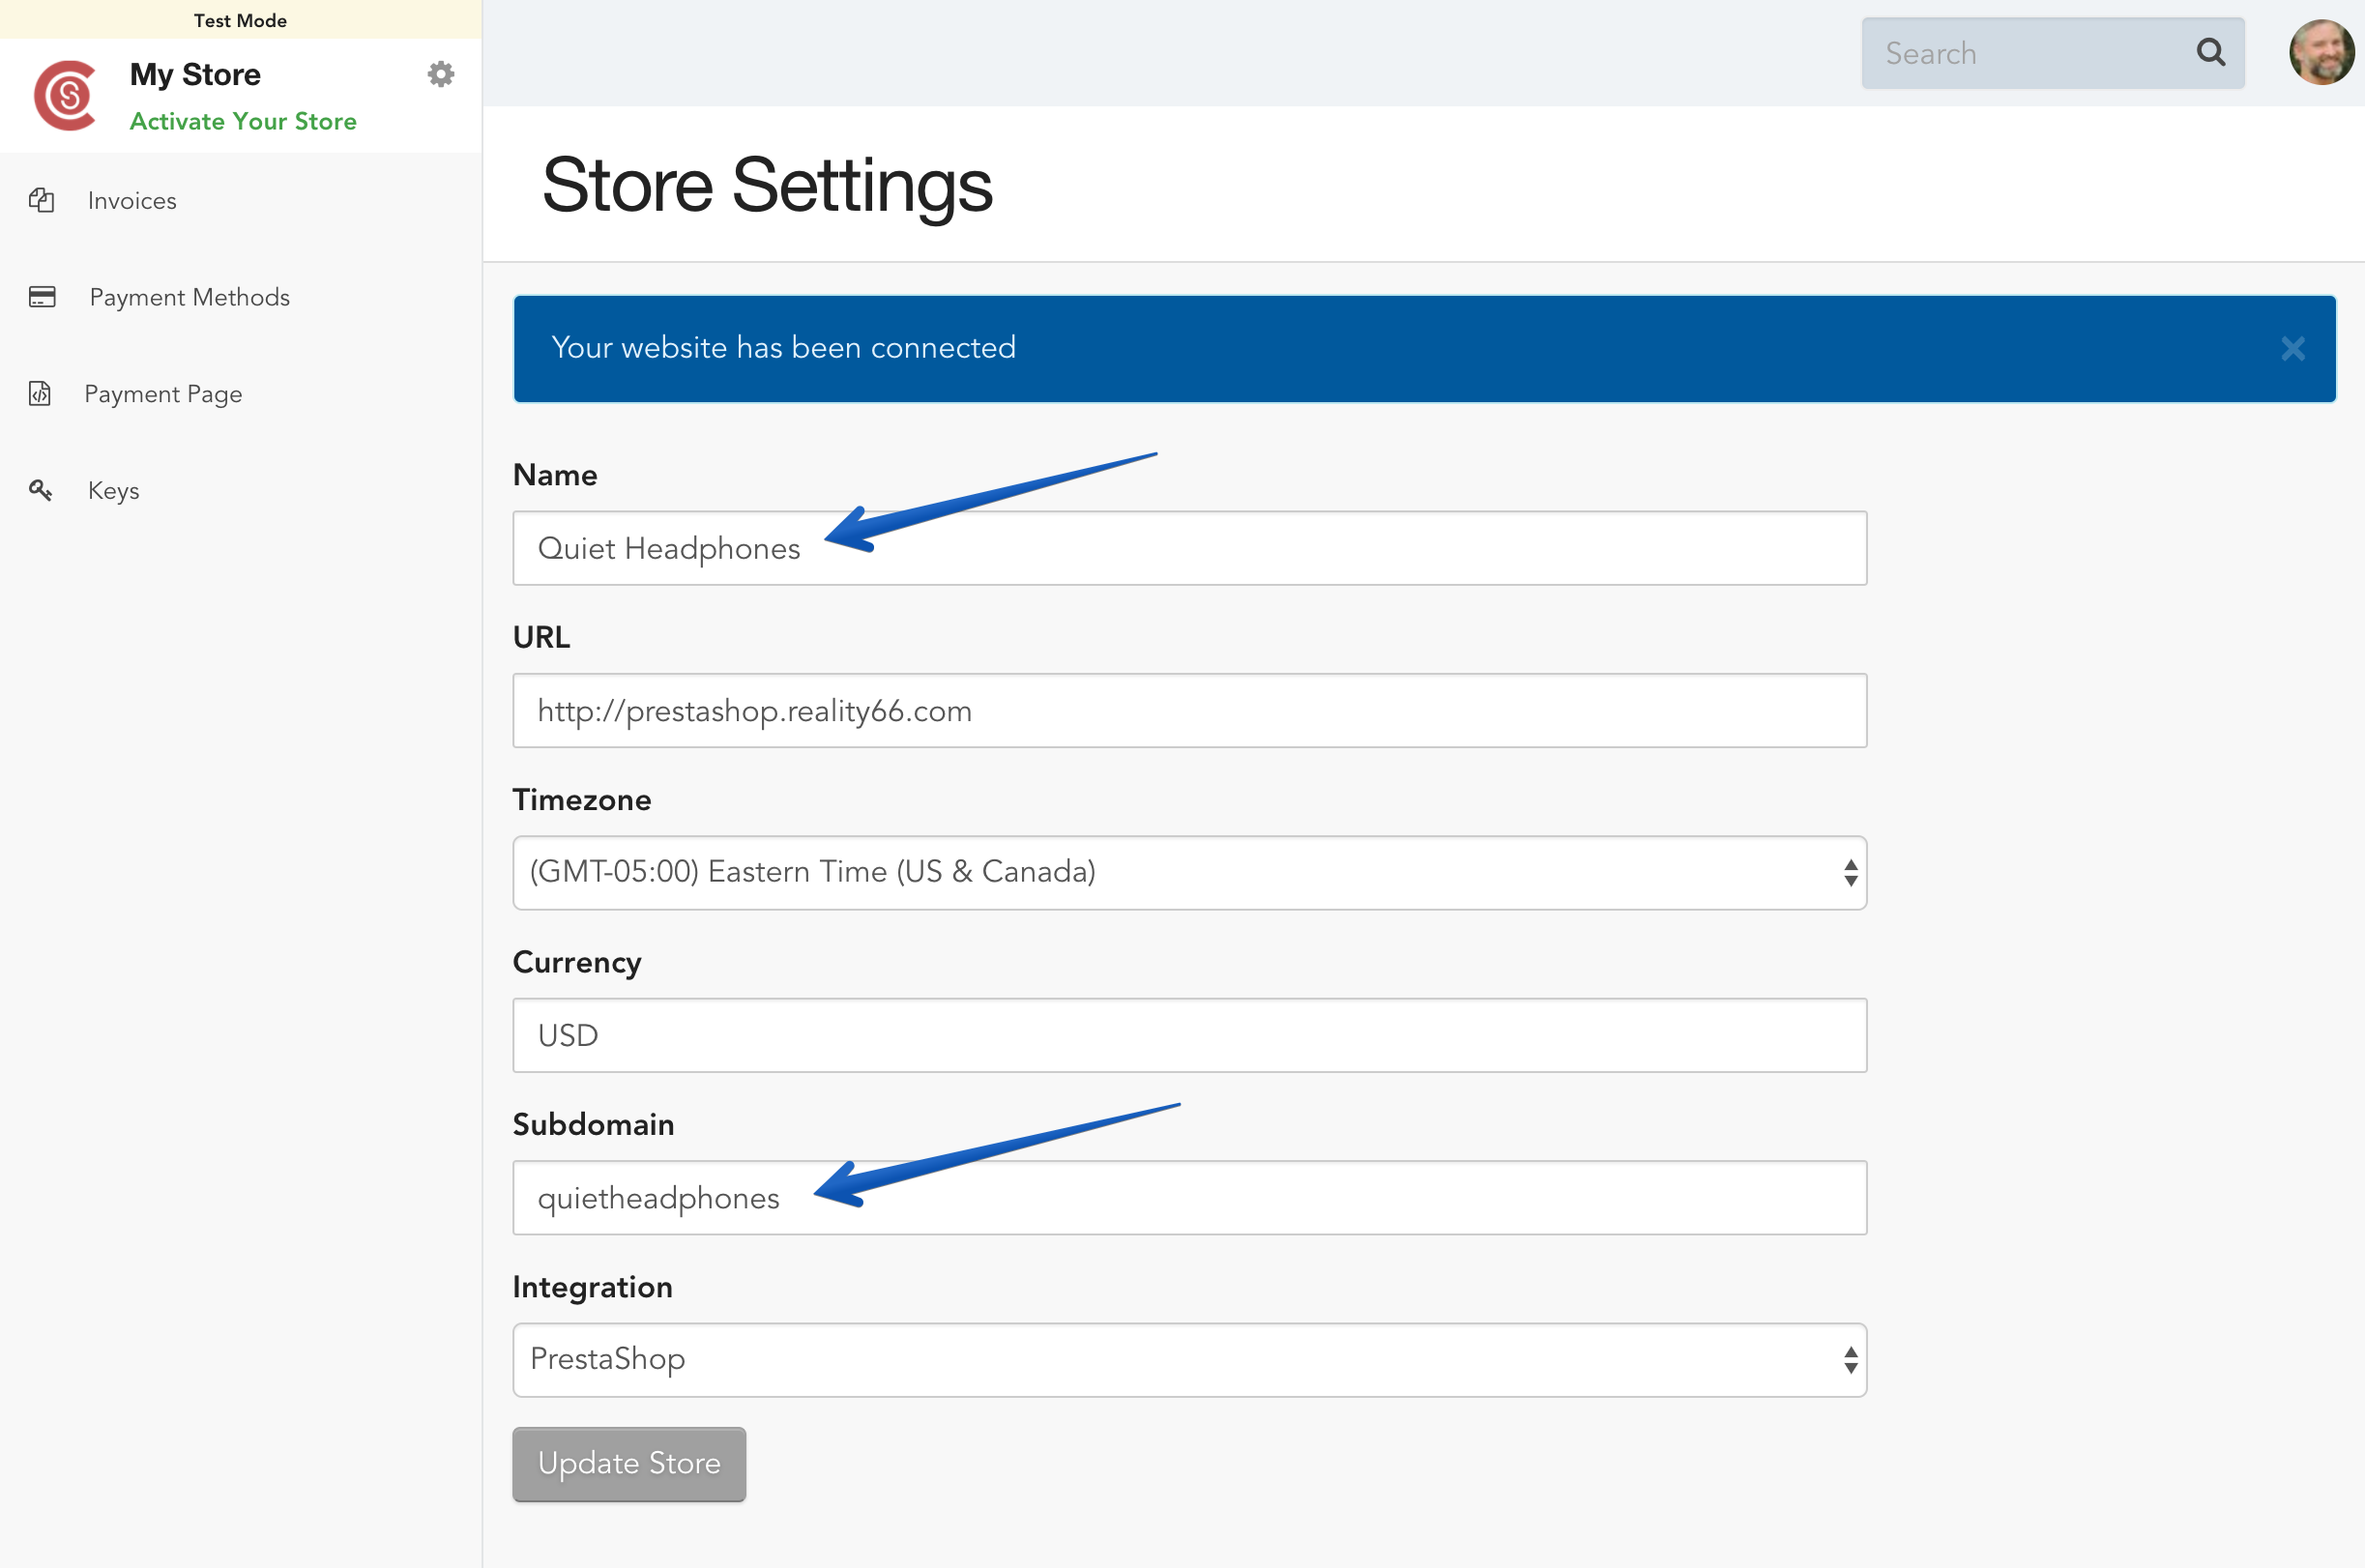The width and height of the screenshot is (2365, 1568).
Task: Click the store settings gear icon
Action: point(441,74)
